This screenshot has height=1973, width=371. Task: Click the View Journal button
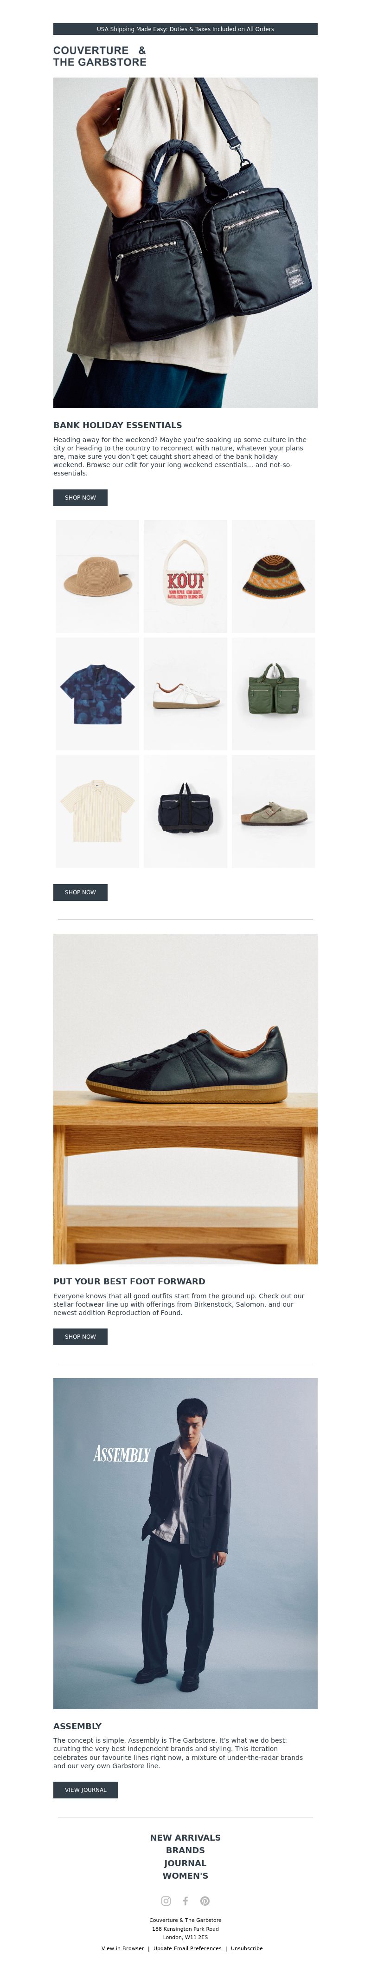point(86,1790)
